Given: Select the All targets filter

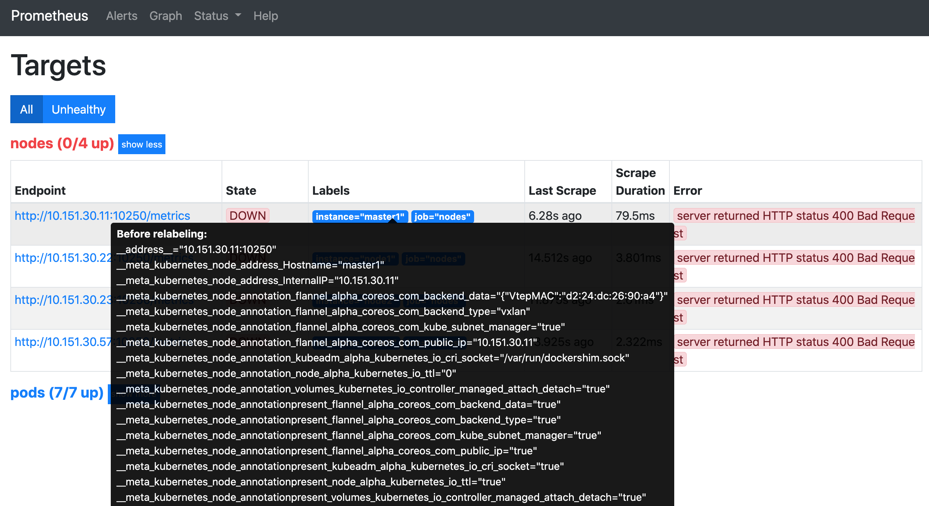Looking at the screenshot, I should point(27,109).
